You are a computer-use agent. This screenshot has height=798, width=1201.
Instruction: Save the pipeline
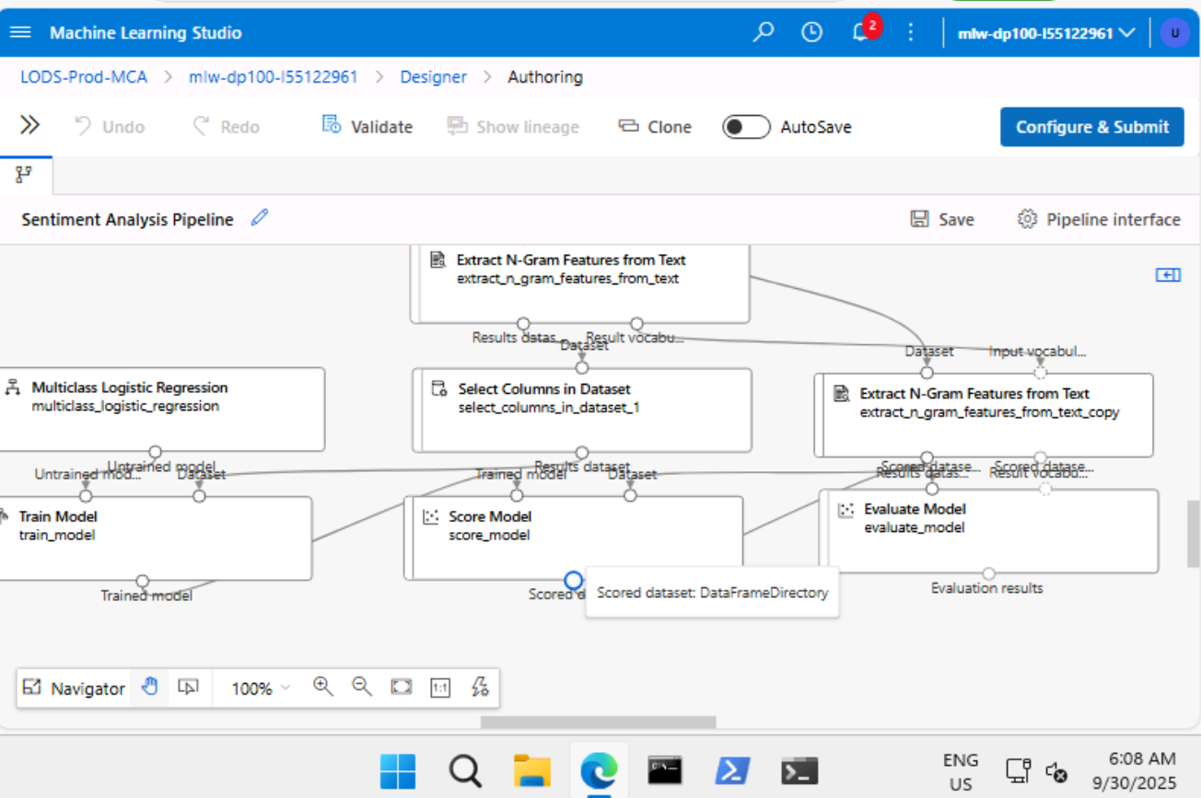click(x=942, y=219)
